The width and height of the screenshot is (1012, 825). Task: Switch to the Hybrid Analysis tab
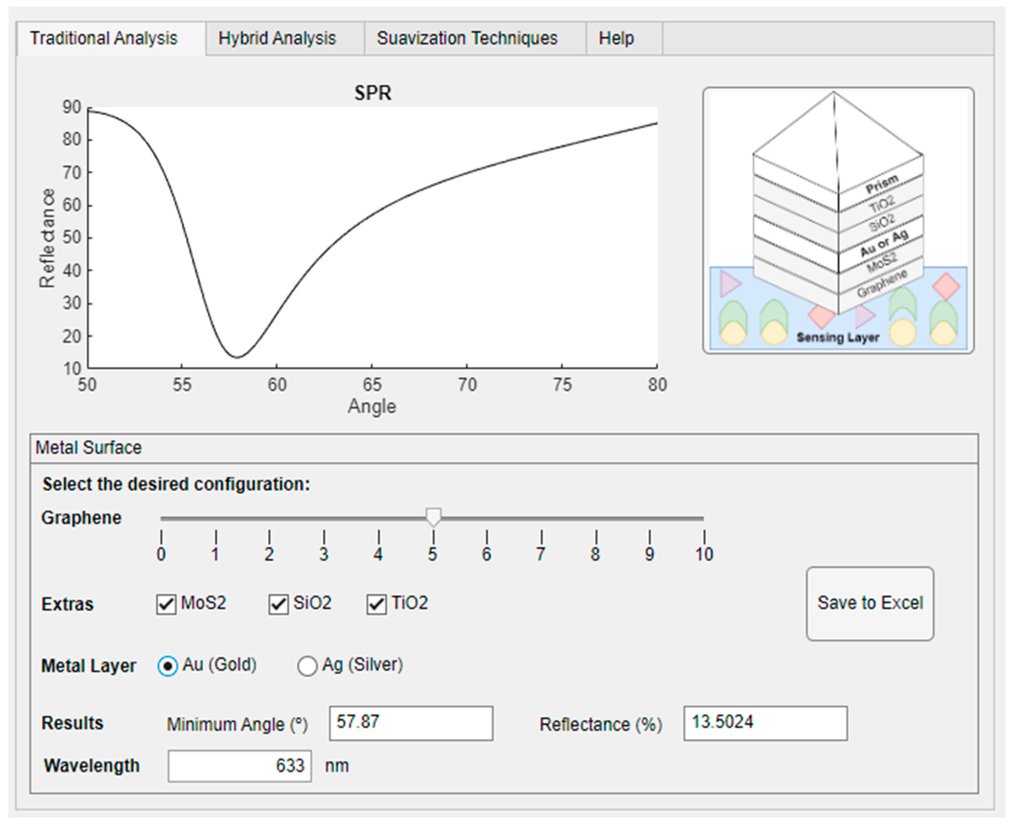pos(277,38)
